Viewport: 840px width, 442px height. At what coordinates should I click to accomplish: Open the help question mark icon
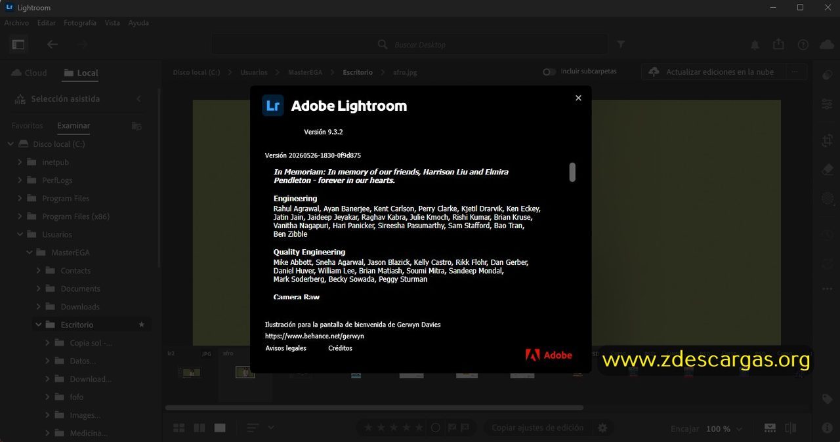coord(803,45)
